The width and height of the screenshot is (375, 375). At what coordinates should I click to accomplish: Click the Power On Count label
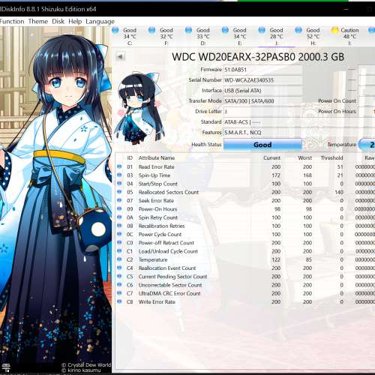click(337, 101)
